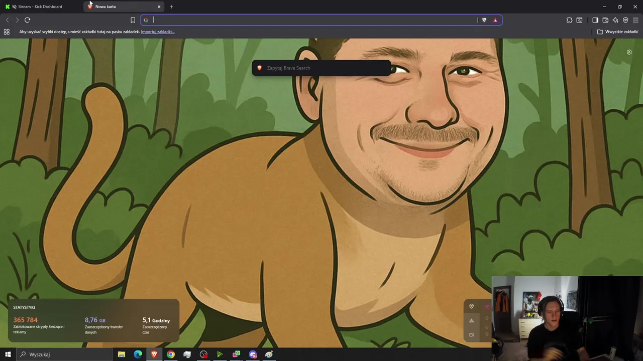Image resolution: width=643 pixels, height=361 pixels.
Task: Click the Wyszukaj taskbar search box
Action: click(x=64, y=354)
